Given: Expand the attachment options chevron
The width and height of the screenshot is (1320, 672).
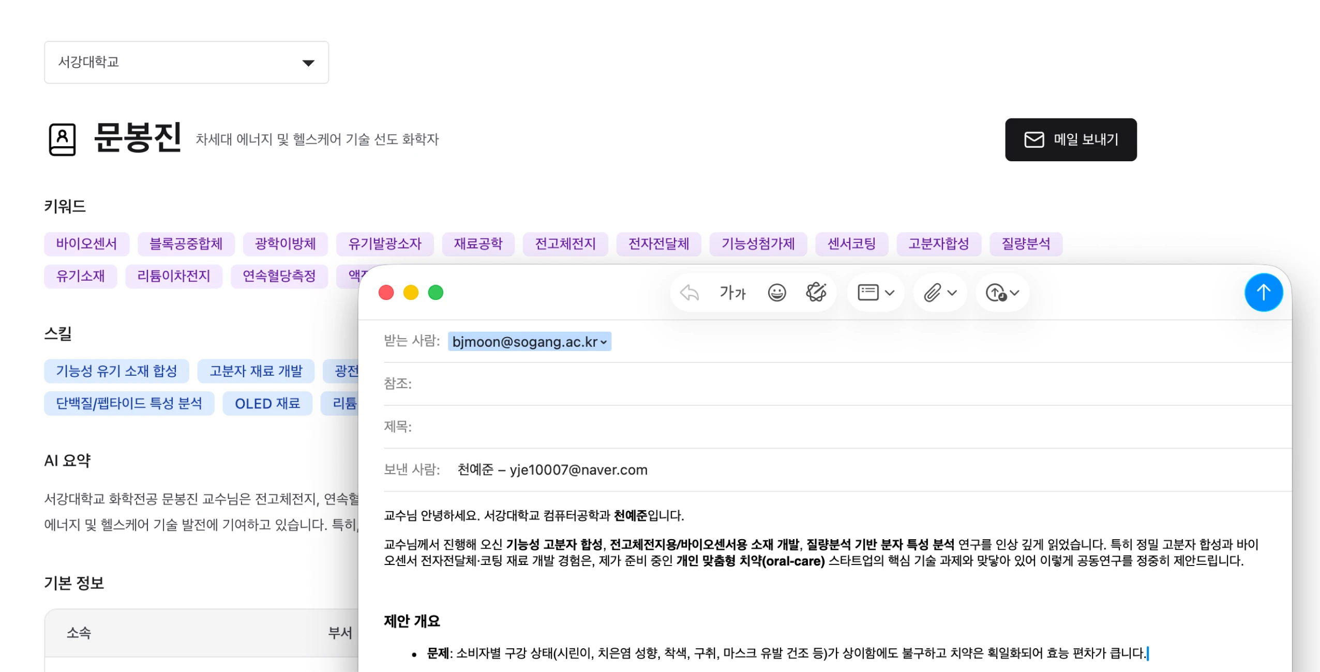Looking at the screenshot, I should tap(952, 293).
